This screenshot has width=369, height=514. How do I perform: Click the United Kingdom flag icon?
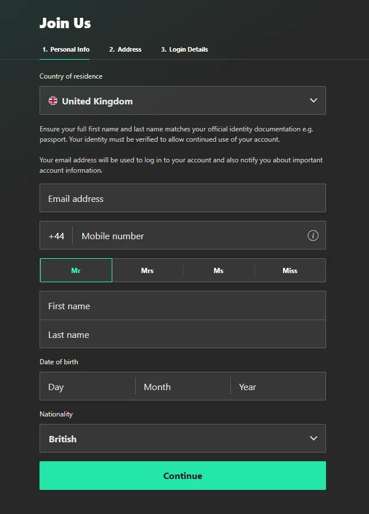tap(53, 101)
